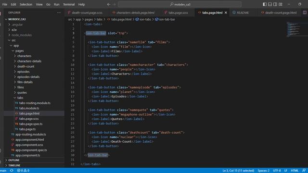
Task: Click the mobdev_ca3 command center search
Action: [x=180, y=4]
